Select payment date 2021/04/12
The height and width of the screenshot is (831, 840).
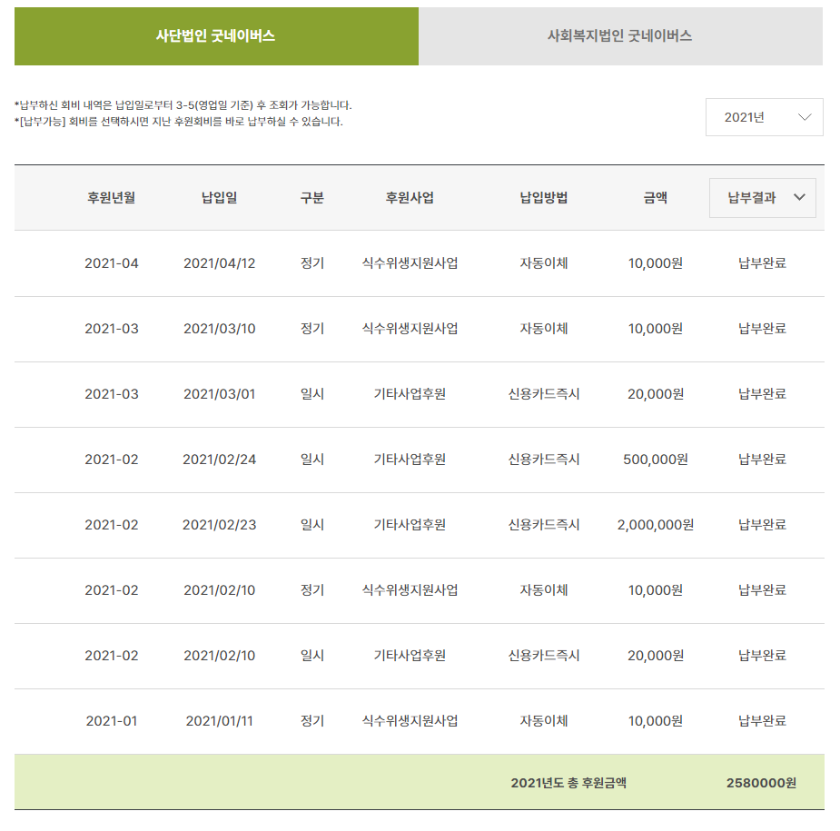click(x=219, y=263)
